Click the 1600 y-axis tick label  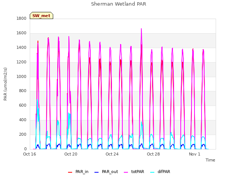pos(22,33)
